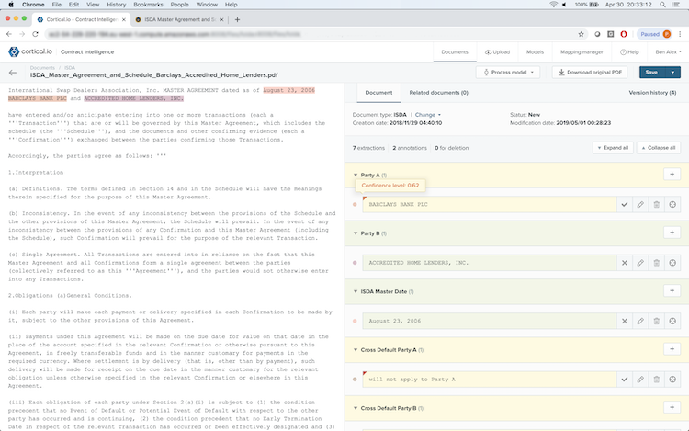689x431 pixels.
Task: Open the Upload navigation item
Action: click(x=497, y=51)
